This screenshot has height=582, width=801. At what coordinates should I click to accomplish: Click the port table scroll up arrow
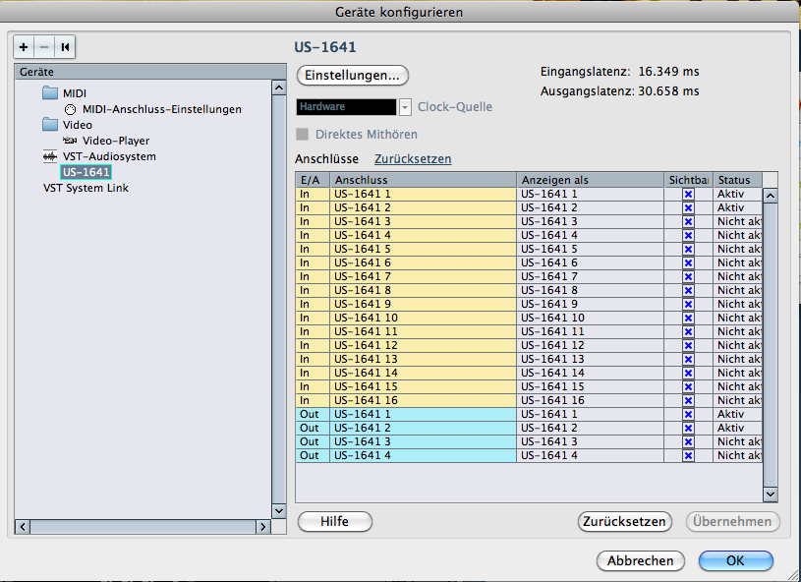[x=771, y=196]
